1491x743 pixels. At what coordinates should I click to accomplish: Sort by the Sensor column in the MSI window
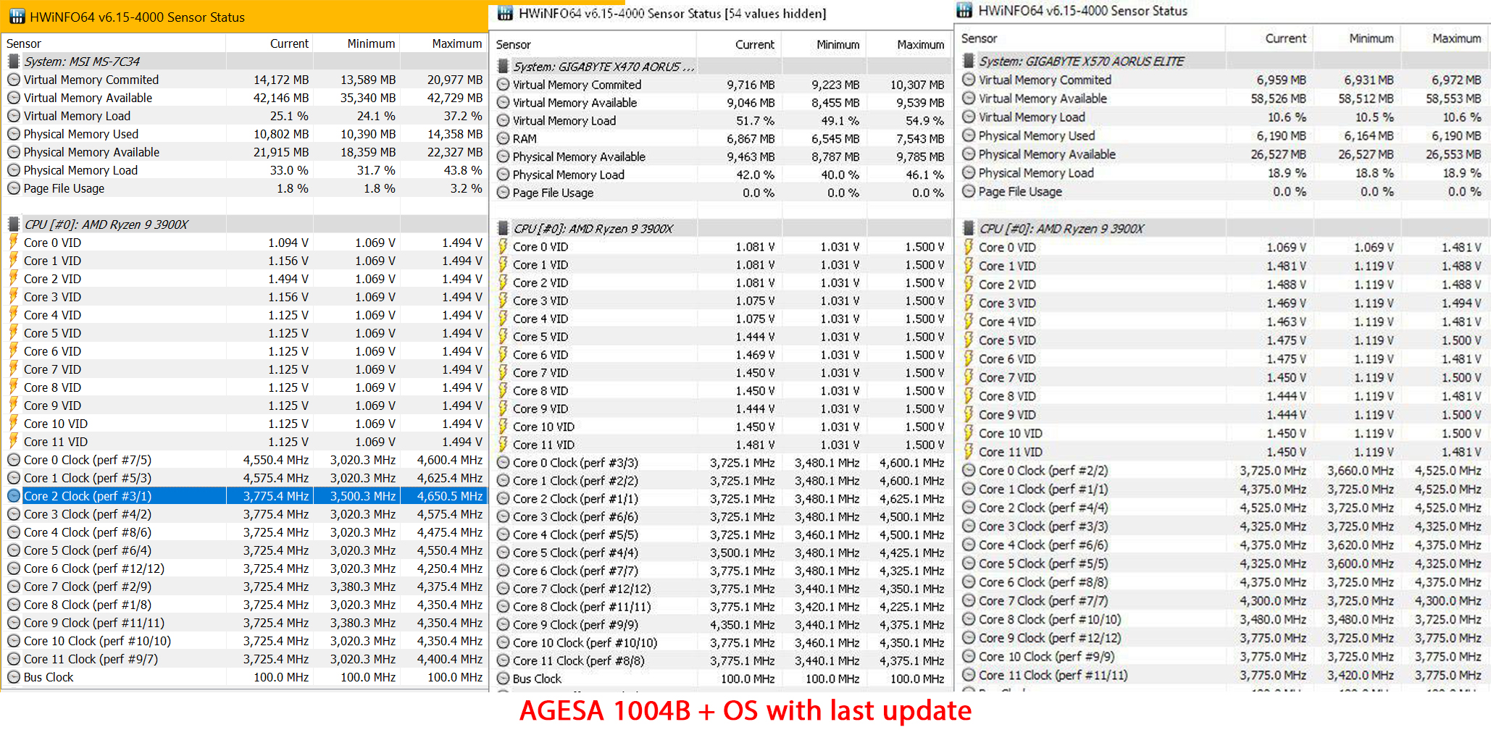click(x=114, y=43)
